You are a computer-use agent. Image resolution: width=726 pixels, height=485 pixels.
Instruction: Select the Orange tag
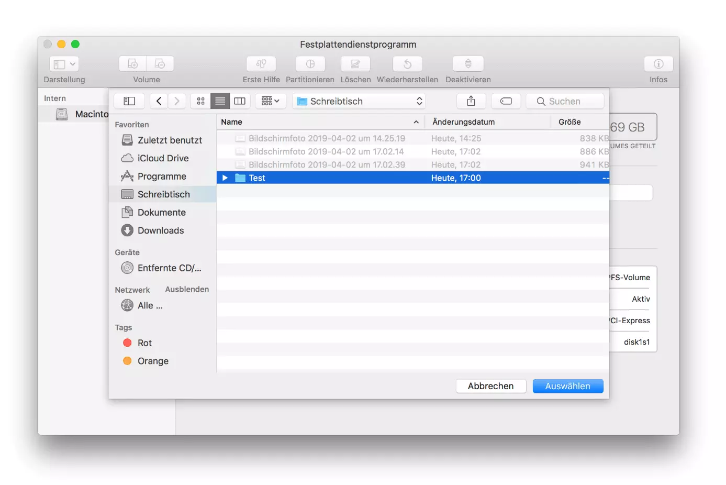click(x=163, y=361)
